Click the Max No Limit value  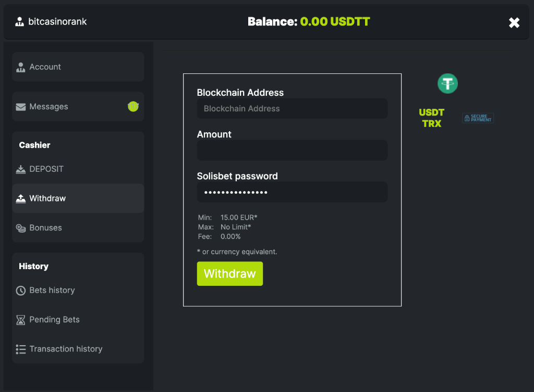tap(236, 227)
